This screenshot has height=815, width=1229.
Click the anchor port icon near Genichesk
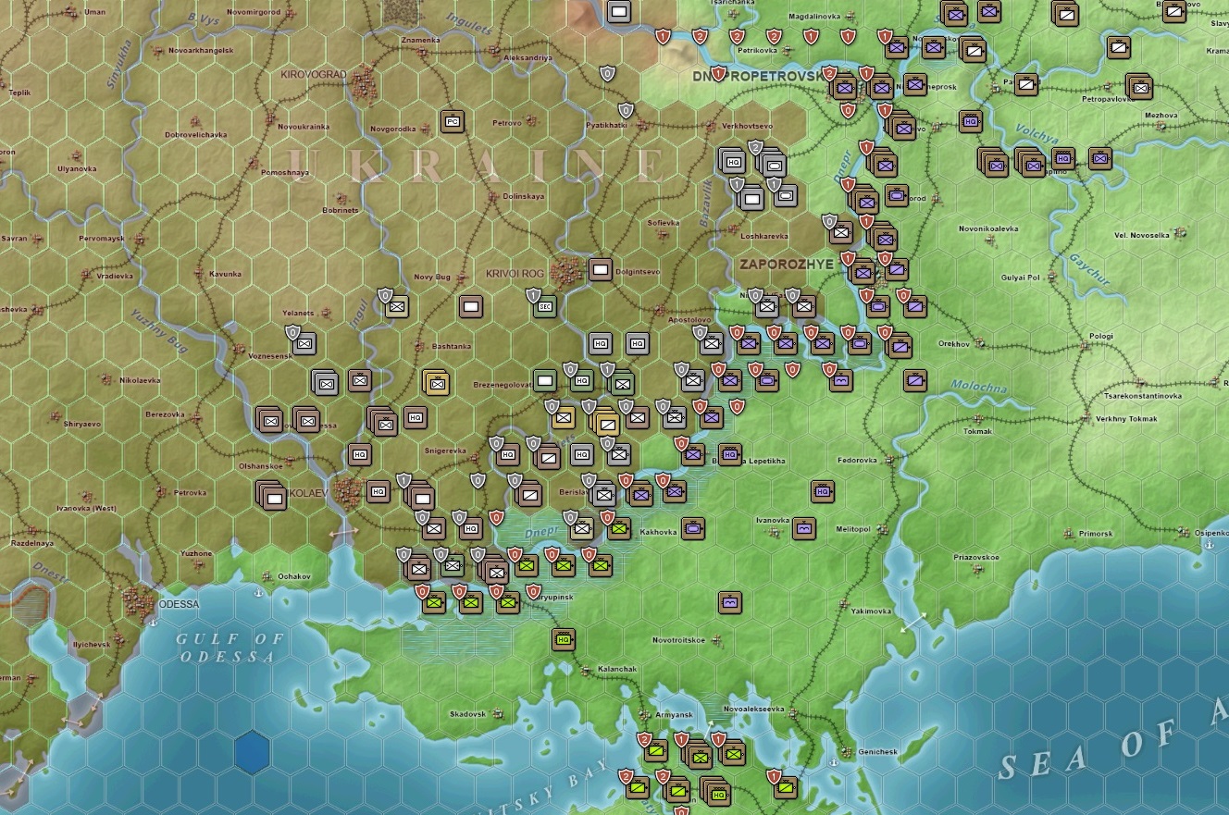pos(834,761)
